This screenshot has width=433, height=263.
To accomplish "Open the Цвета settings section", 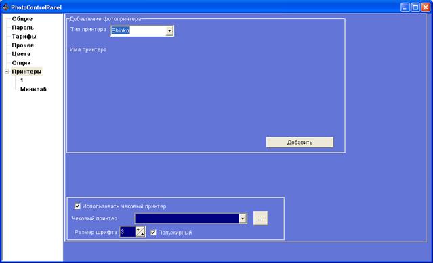I will point(21,54).
